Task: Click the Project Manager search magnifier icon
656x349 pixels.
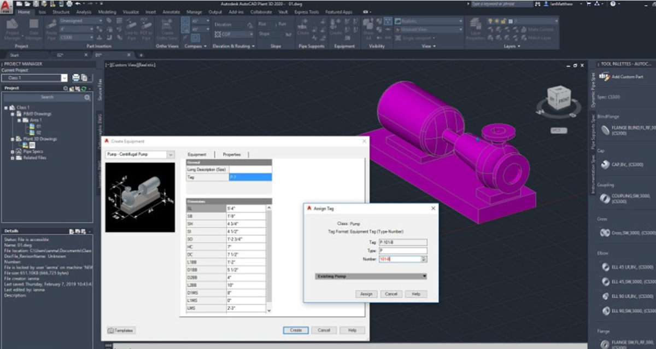Action: coord(87,97)
